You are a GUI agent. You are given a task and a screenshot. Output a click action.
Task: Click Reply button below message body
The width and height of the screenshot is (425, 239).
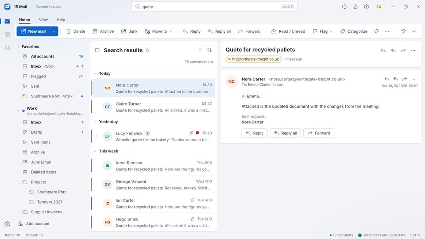pyautogui.click(x=254, y=133)
